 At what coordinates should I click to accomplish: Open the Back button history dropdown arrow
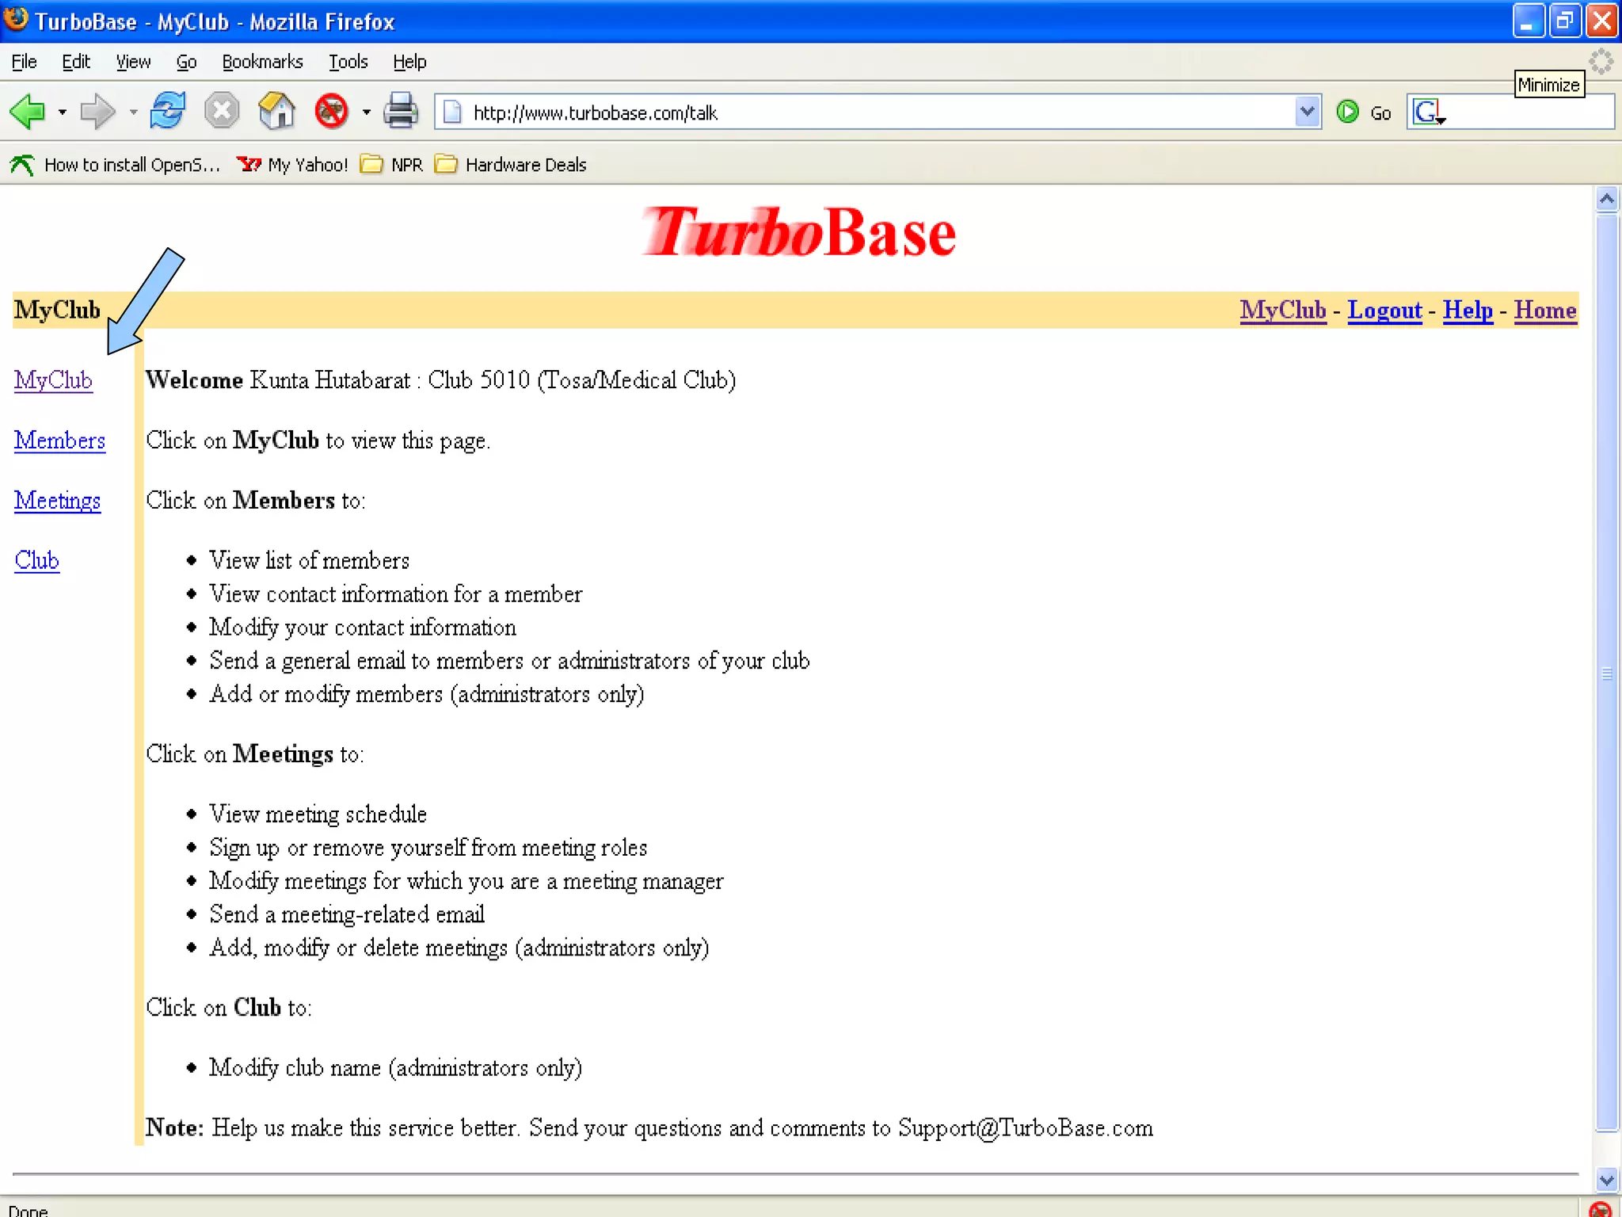point(63,113)
